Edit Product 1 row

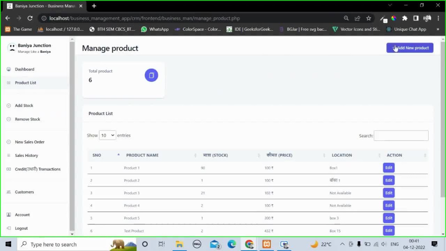388,168
